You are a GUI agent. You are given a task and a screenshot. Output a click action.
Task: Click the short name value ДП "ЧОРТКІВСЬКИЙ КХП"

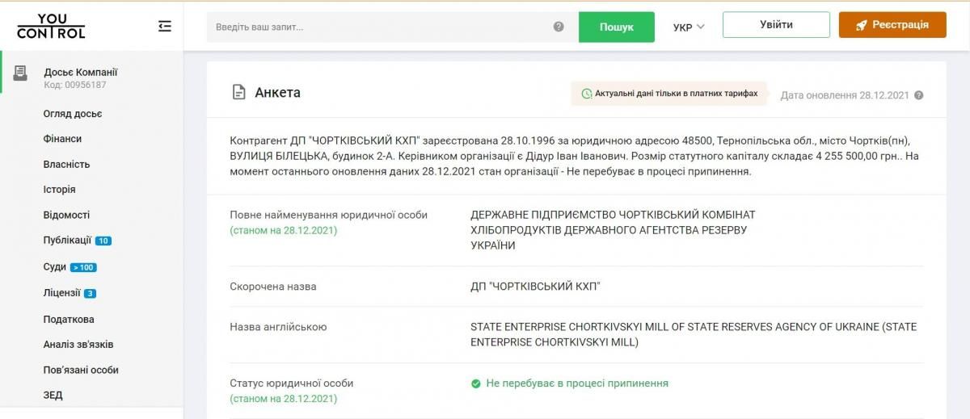point(535,287)
